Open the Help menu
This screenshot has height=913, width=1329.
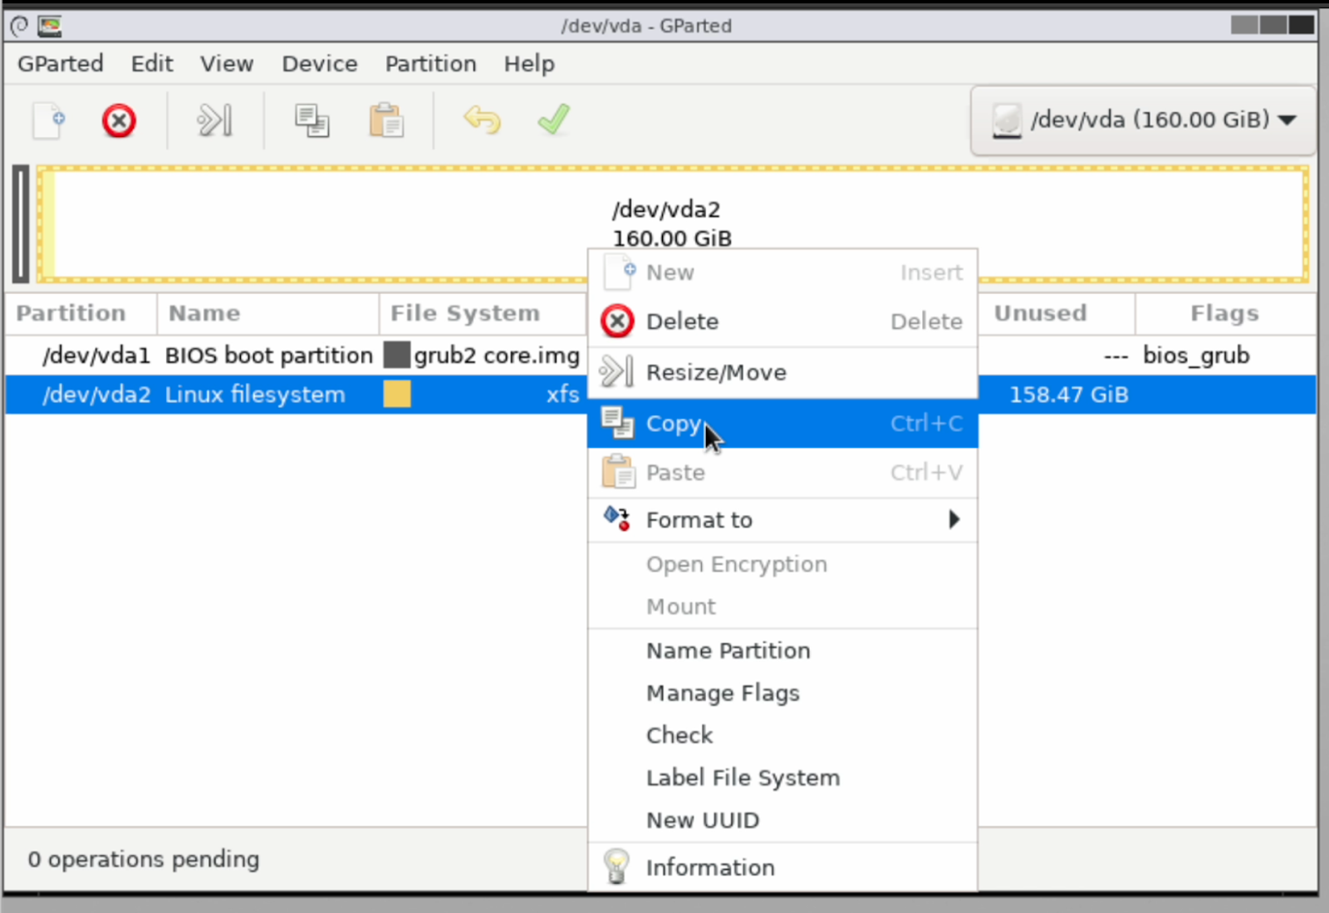[529, 64]
